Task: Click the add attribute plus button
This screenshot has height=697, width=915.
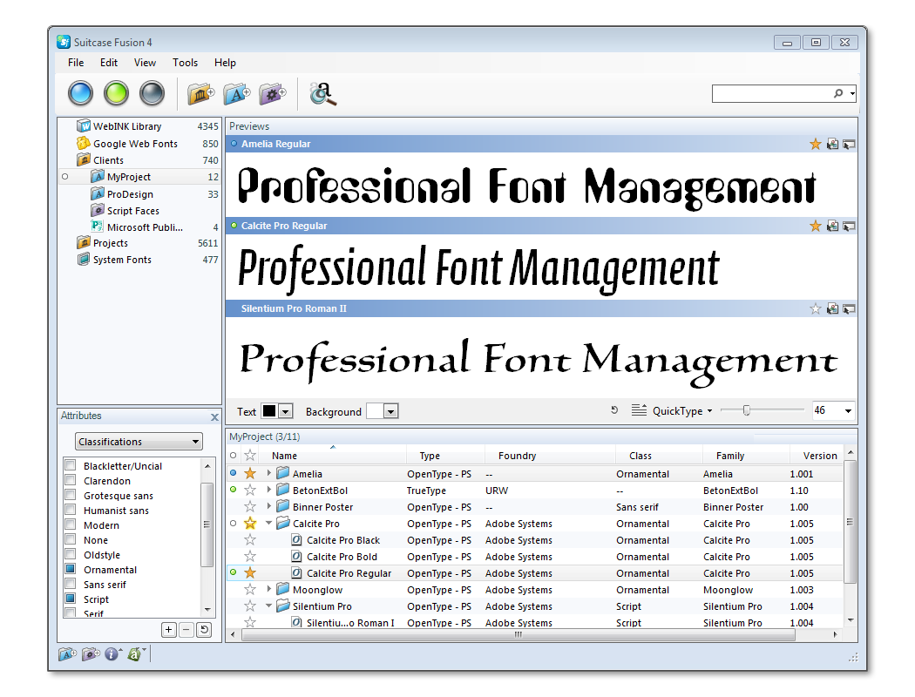Action: coord(169,630)
